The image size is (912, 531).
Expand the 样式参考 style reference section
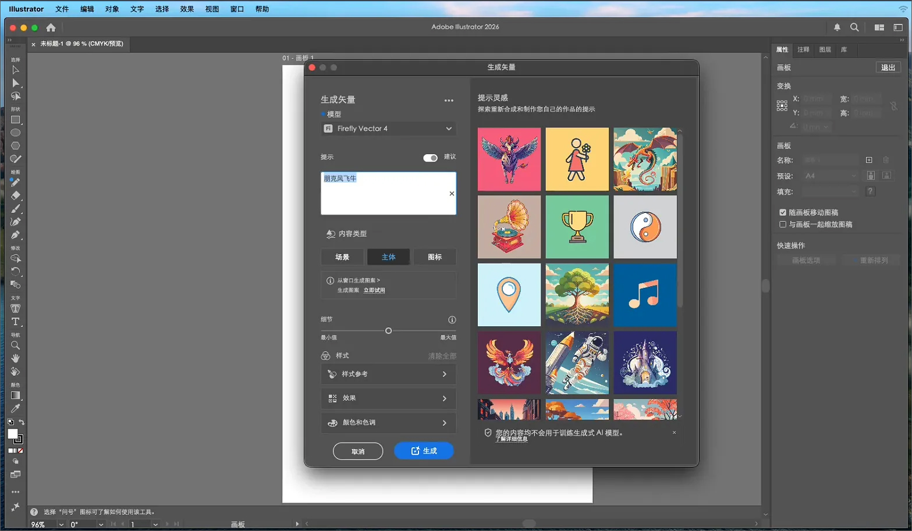388,374
